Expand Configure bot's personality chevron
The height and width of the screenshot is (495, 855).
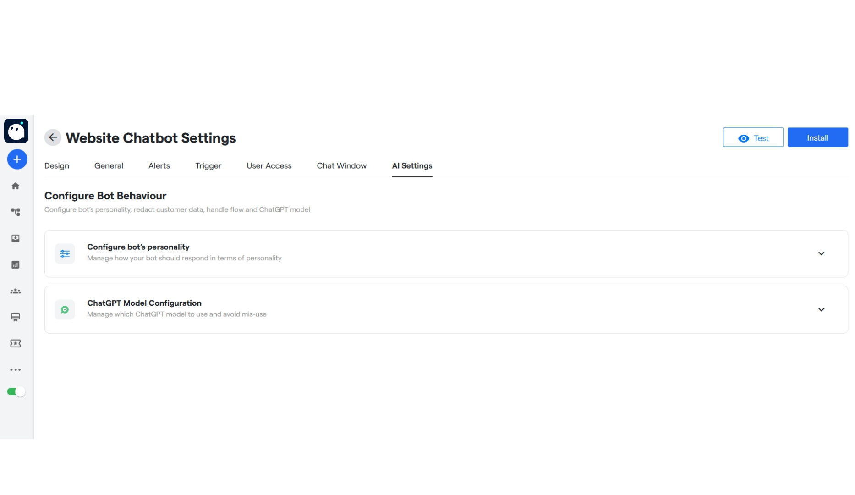click(x=821, y=253)
